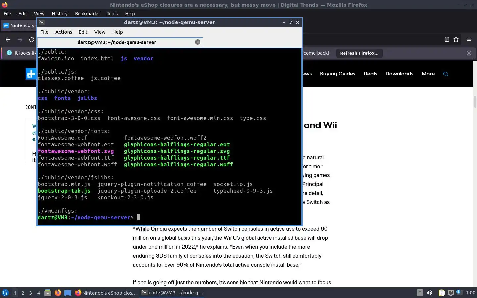Click 'jsLibs' directory name in terminal
477x298 pixels.
click(x=87, y=98)
